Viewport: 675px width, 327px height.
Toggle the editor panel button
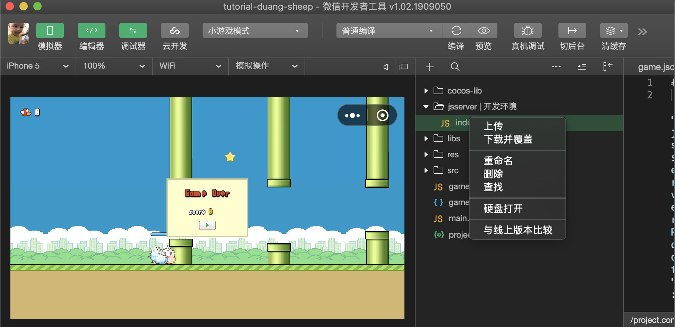91,31
